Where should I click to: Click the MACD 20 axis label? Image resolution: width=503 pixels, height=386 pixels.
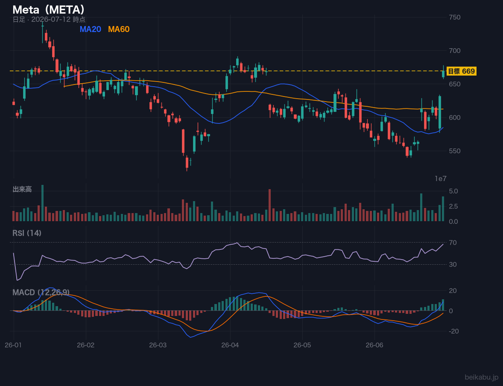[x=453, y=291]
